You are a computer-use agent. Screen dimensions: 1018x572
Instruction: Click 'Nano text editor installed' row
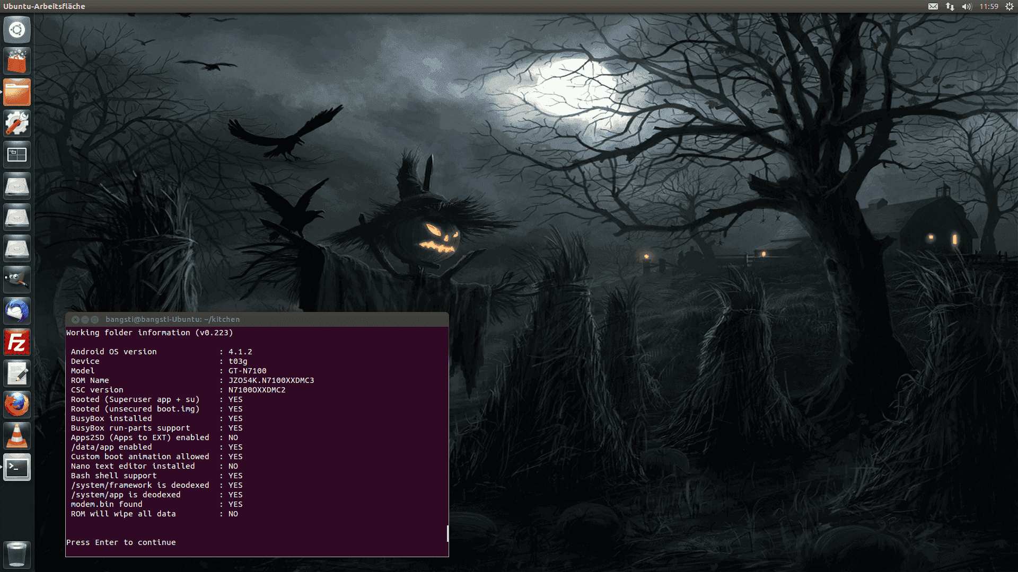154,466
